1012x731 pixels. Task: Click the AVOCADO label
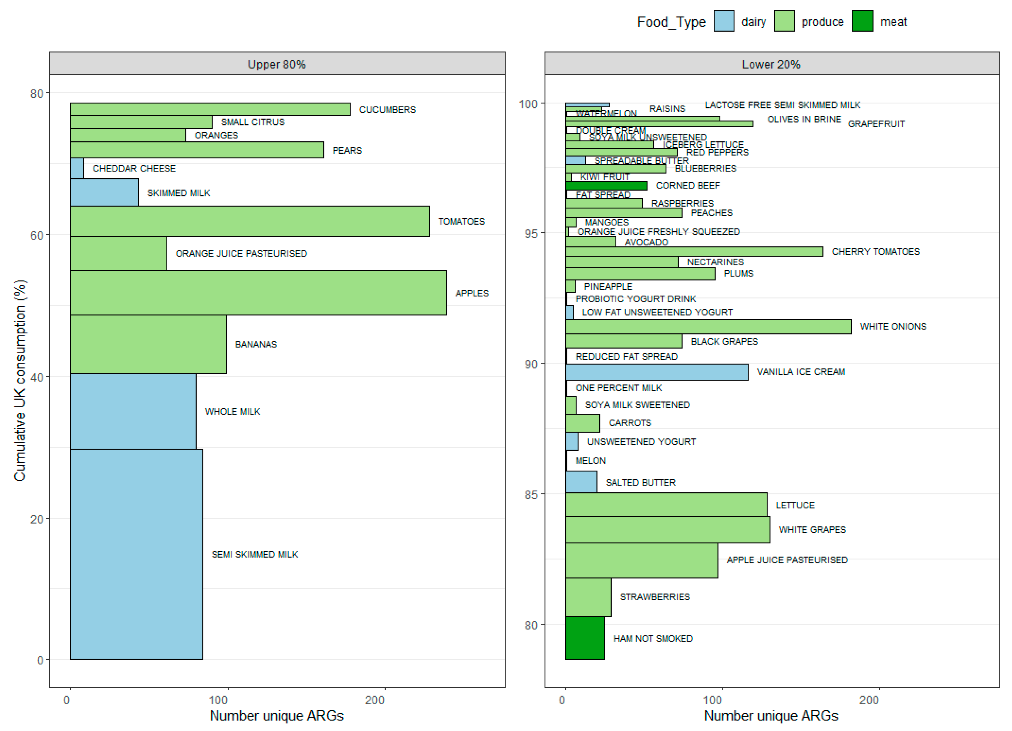click(647, 242)
